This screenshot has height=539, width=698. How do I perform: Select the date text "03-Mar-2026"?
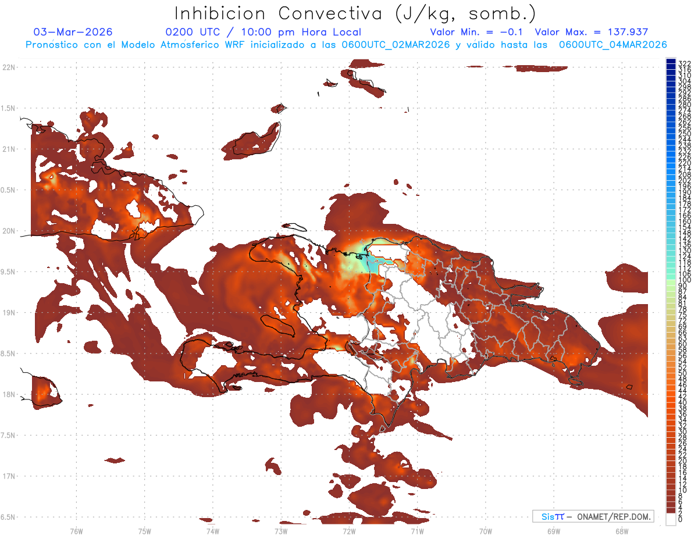[x=73, y=32]
